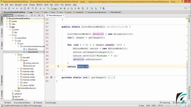Expand the .idea folder
This screenshot has height=107, width=191.
coord(7,24)
